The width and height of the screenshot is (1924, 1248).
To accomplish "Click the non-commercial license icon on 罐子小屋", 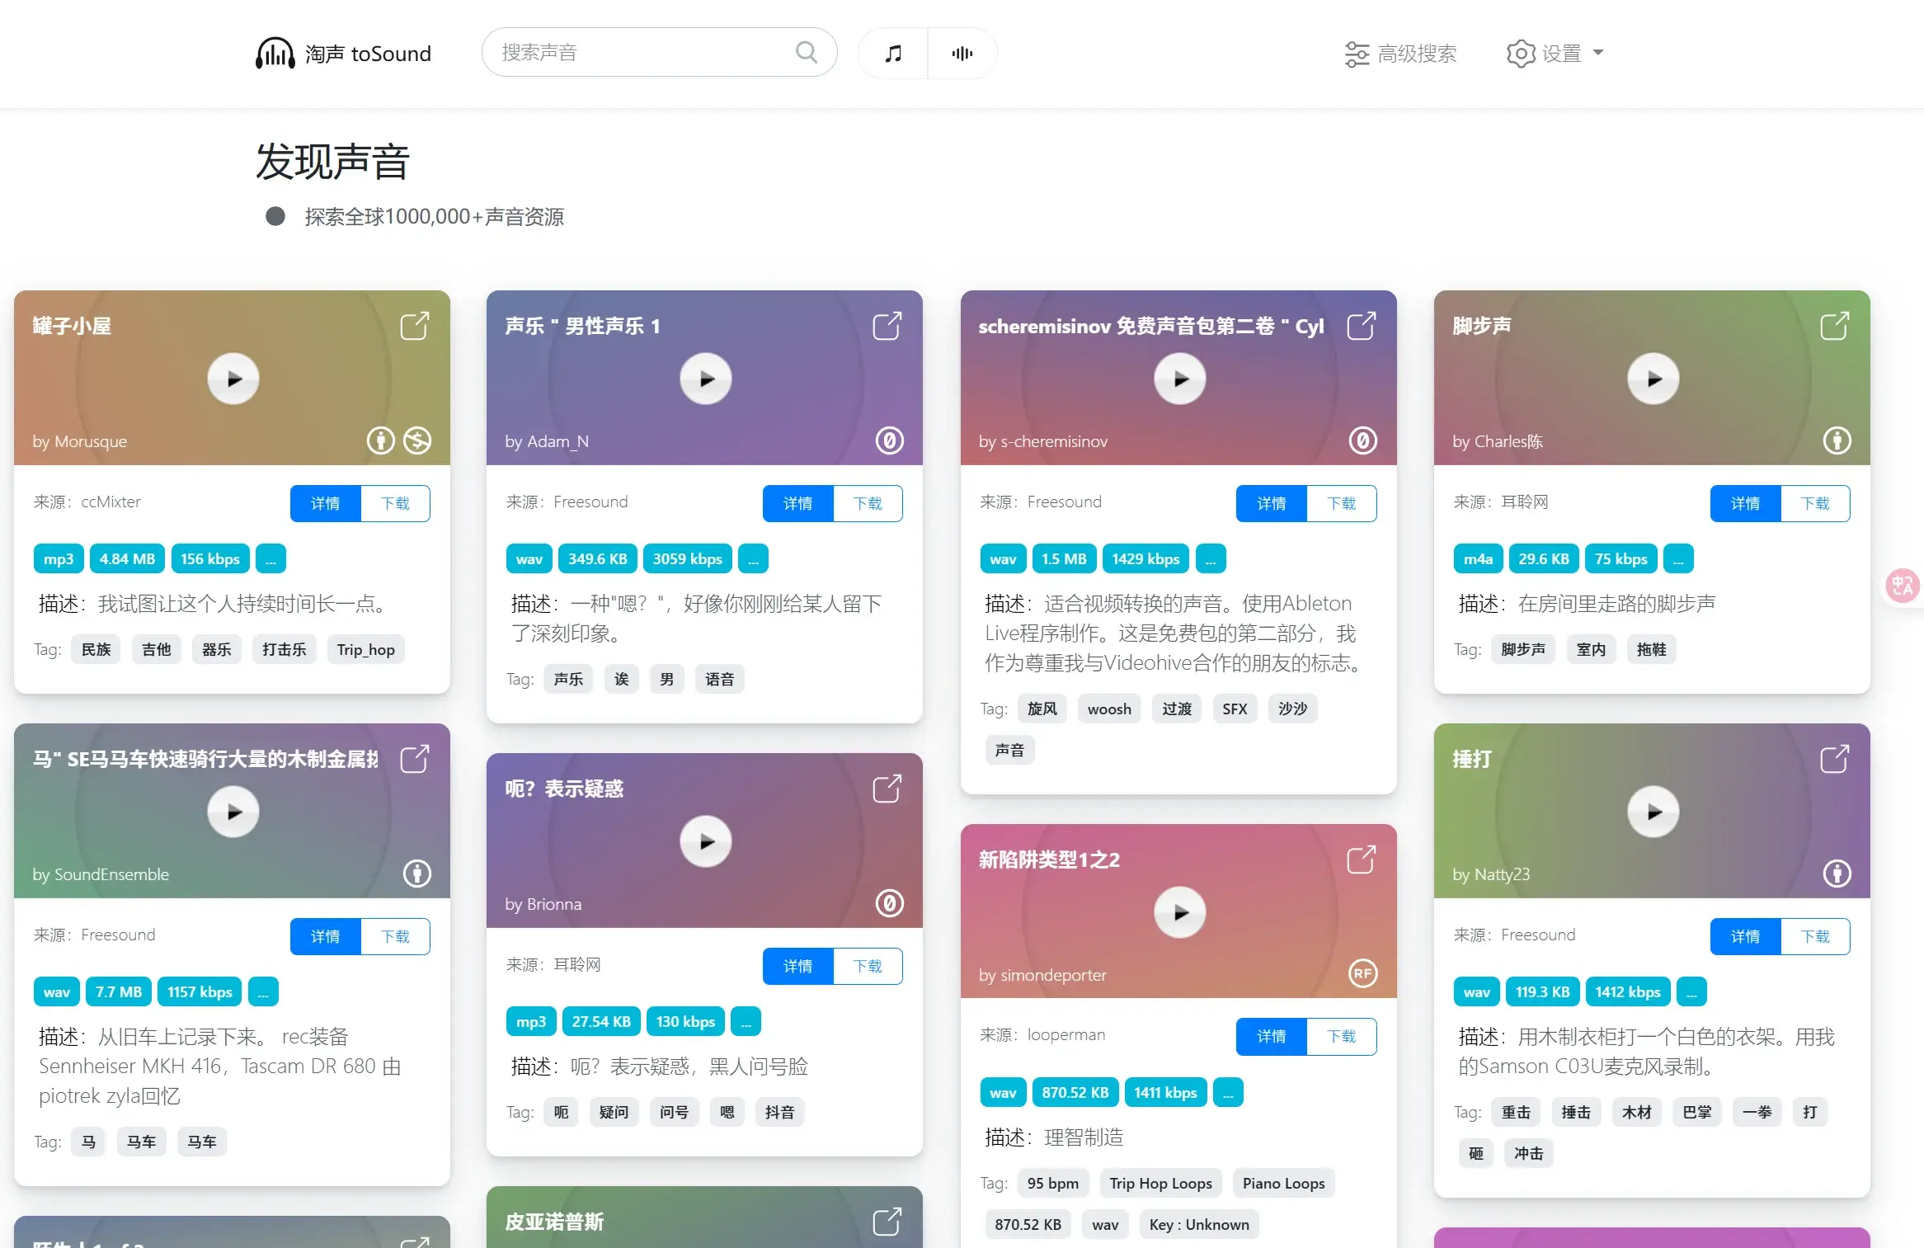I will pos(417,440).
